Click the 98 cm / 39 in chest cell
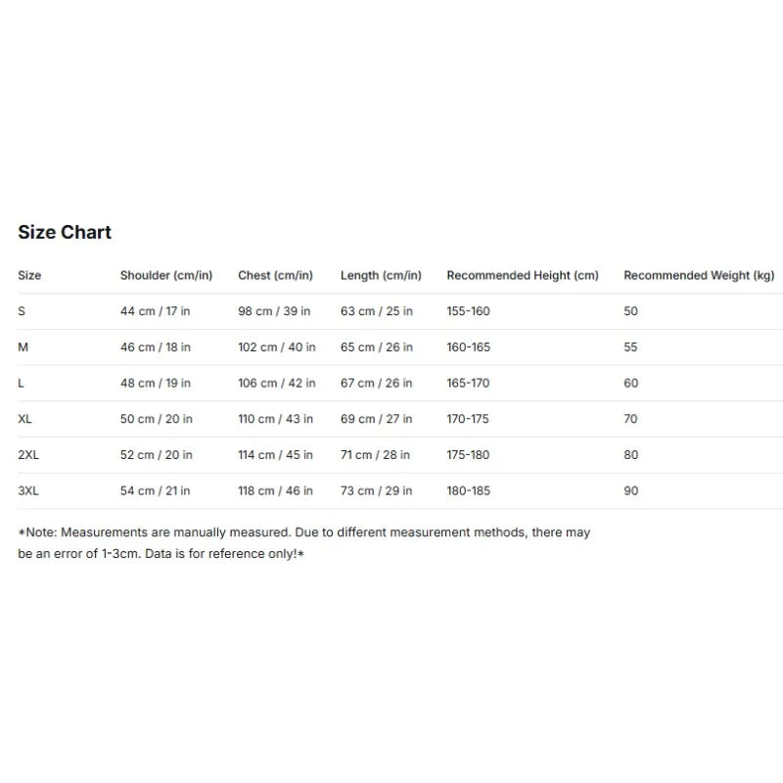This screenshot has height=783, width=783. tap(274, 311)
